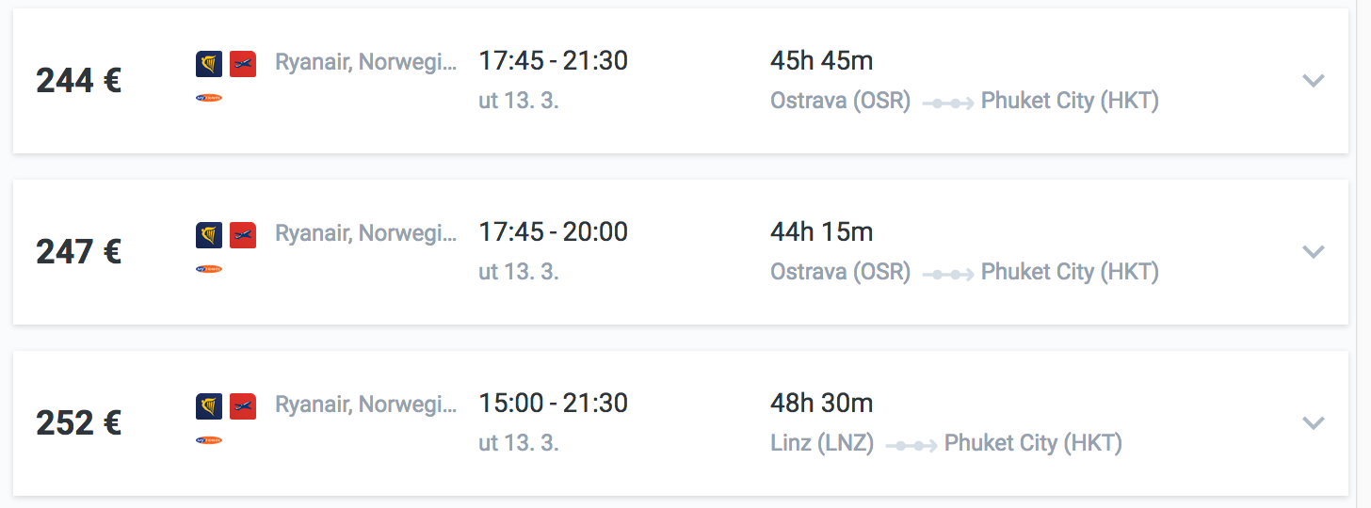Click the red Norwegian plane logo on the 247 € flight
The image size is (1371, 508).
(243, 235)
